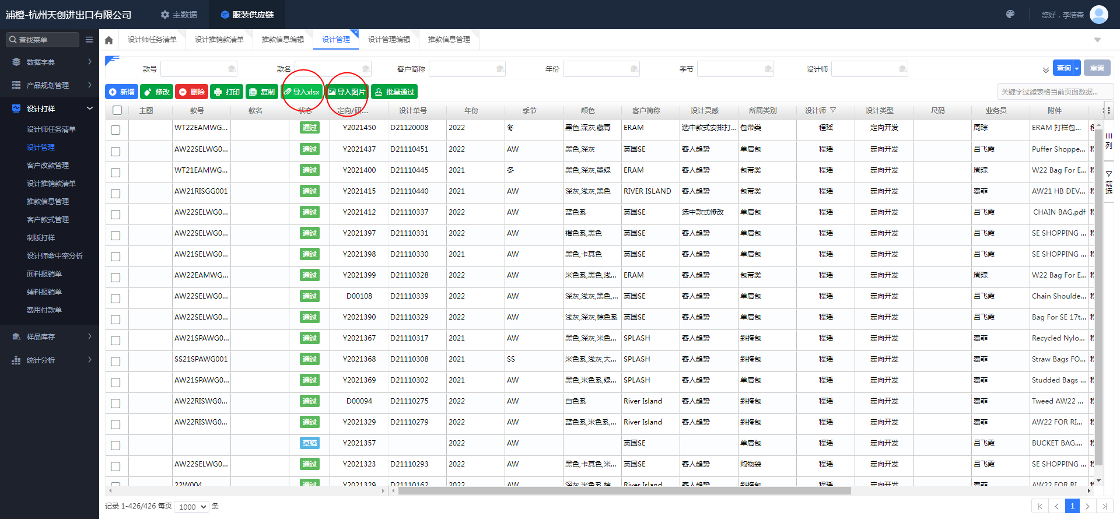Click the 设计师 field lookup icon
The height and width of the screenshot is (519, 1120).
(902, 69)
